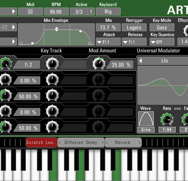Click the envelope end green square handle
The height and width of the screenshot is (181, 188).
coord(89,44)
